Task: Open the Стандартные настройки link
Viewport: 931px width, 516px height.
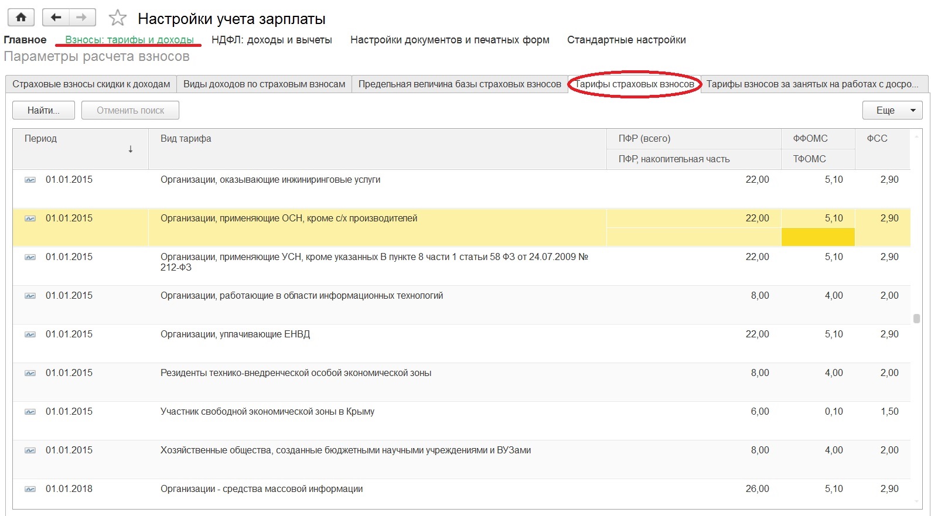Action: tap(626, 40)
